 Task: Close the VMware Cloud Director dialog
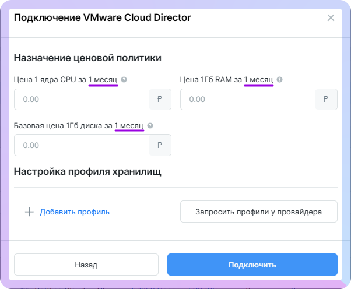(x=331, y=18)
